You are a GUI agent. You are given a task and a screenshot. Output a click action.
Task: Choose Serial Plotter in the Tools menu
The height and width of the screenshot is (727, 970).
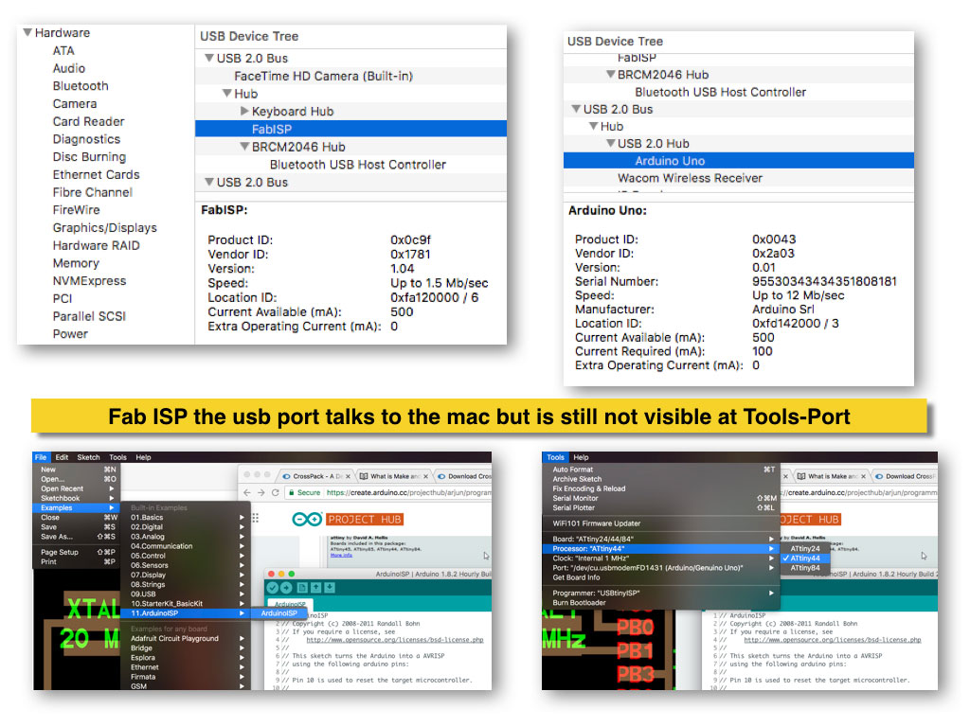(660, 507)
